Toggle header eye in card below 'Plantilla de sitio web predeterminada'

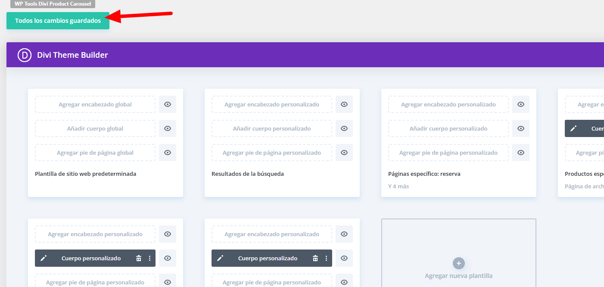(168, 234)
